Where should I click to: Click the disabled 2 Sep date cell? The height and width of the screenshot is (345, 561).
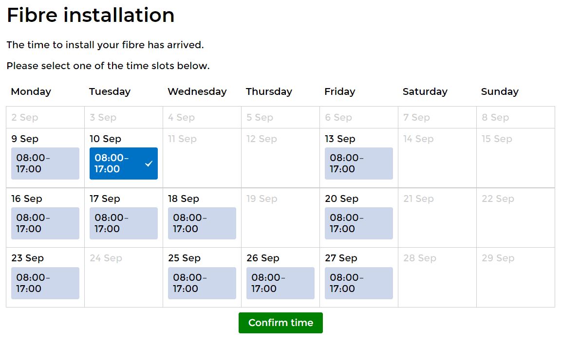pyautogui.click(x=45, y=117)
